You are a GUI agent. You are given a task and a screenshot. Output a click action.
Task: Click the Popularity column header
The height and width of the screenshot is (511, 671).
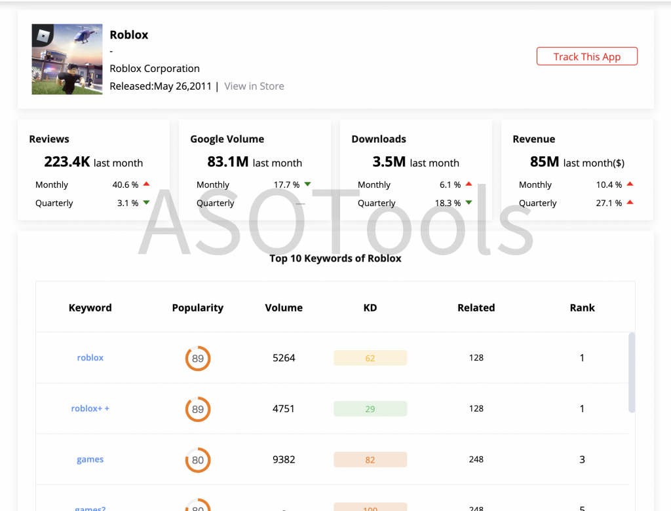[x=198, y=308]
